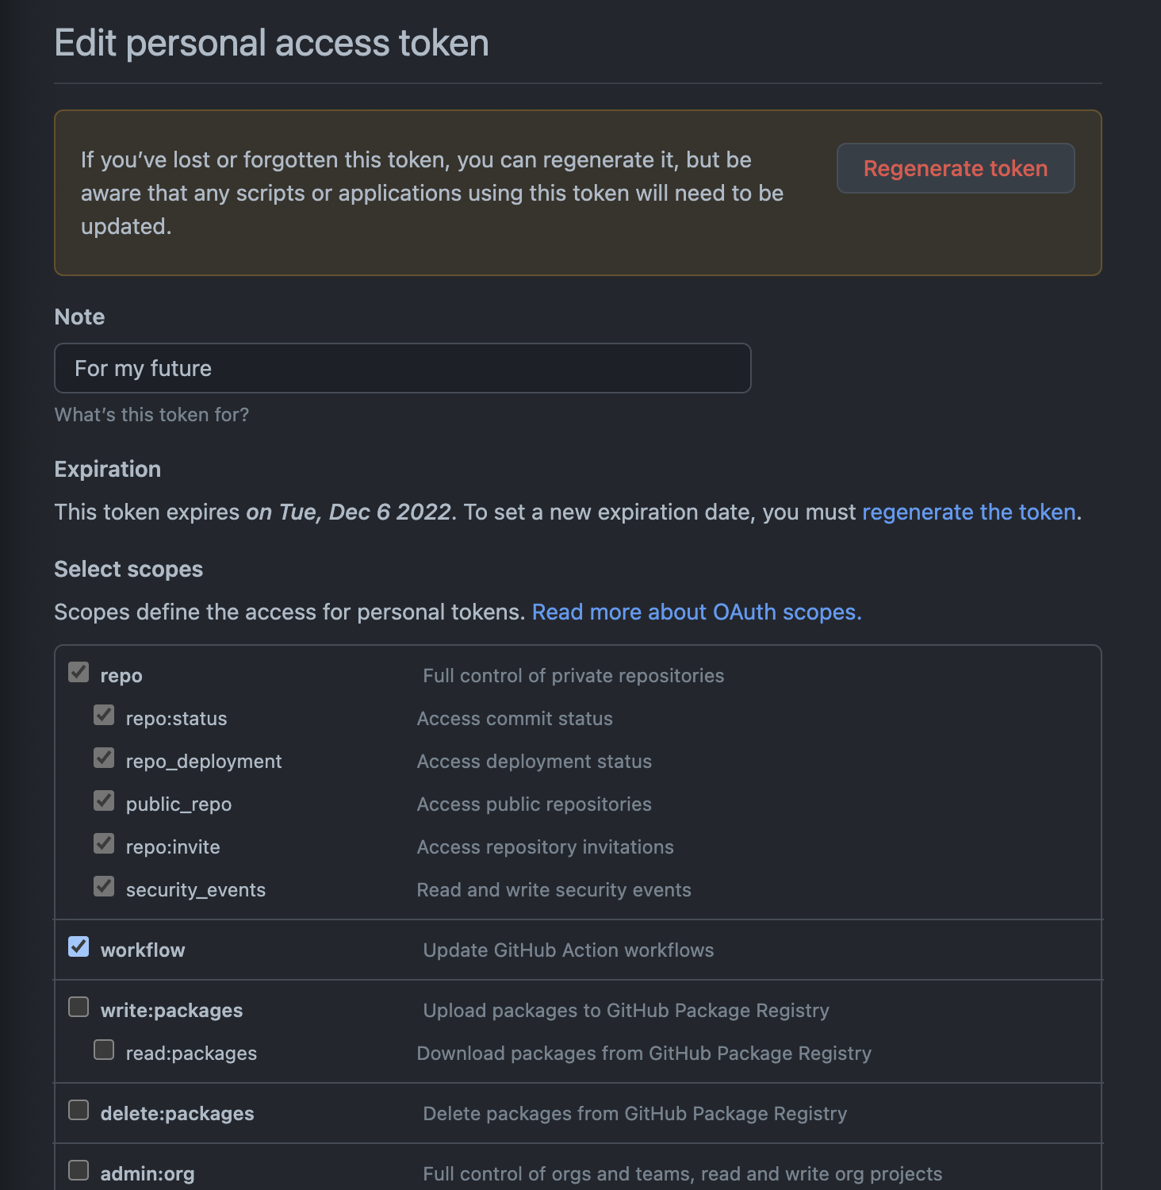
Task: Enable the delete:packages scope
Action: 78,1110
